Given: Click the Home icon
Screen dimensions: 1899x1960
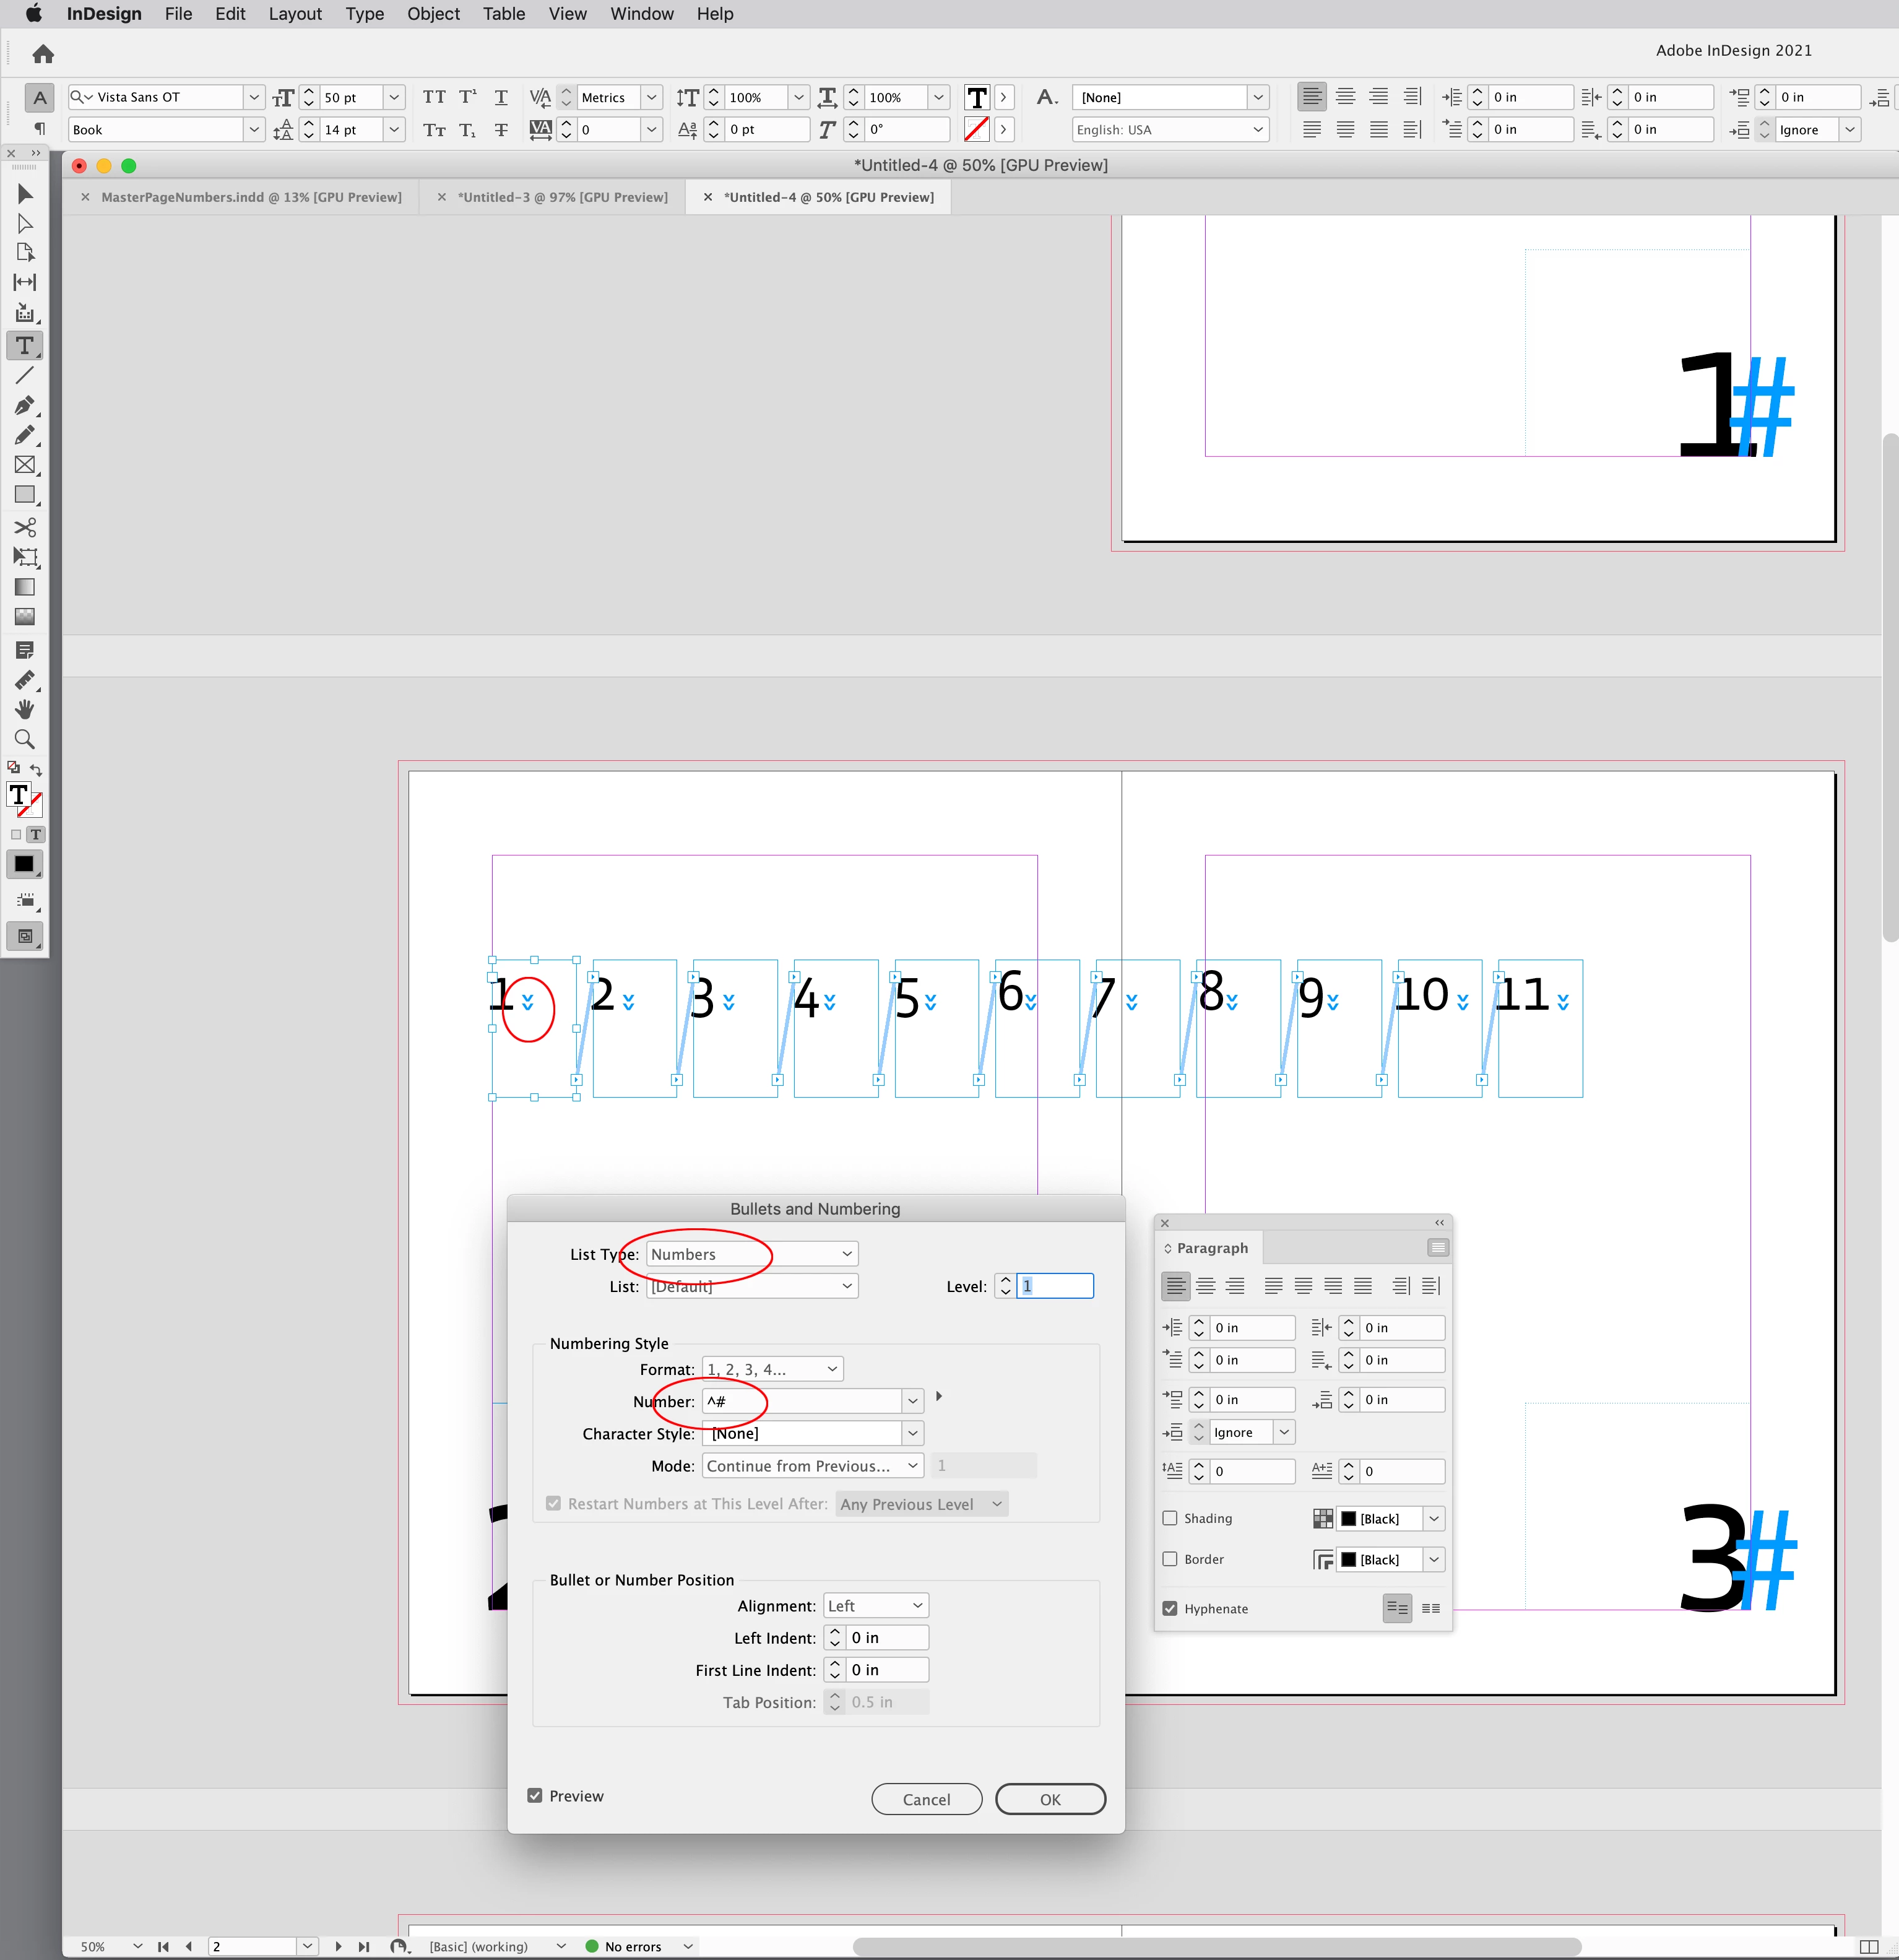Looking at the screenshot, I should (x=43, y=54).
